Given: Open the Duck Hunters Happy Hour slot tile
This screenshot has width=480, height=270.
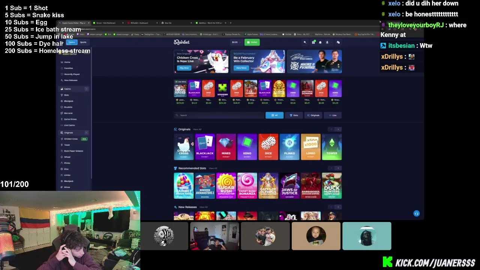Looking at the screenshot, I should (x=332, y=186).
